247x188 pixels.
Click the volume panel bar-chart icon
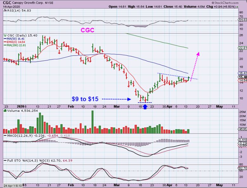coord(5,111)
